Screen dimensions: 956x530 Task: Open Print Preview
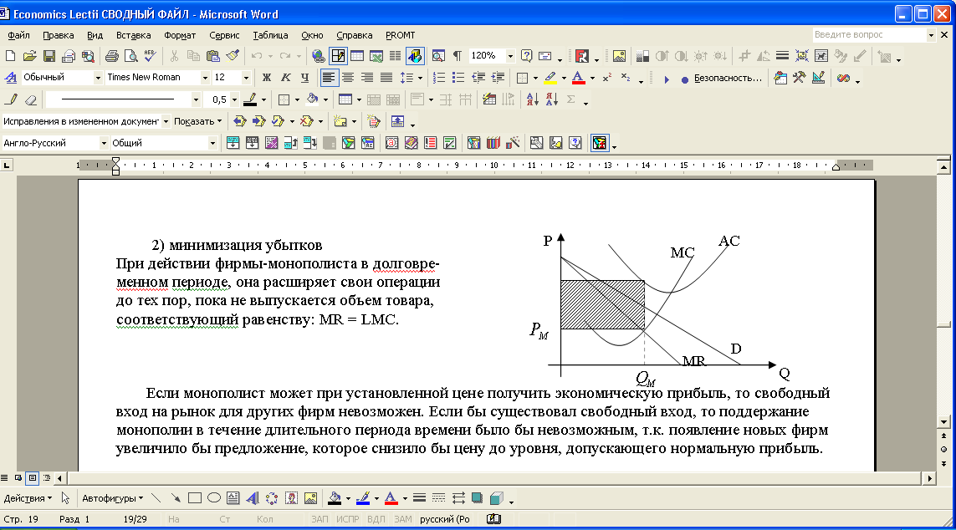pyautogui.click(x=130, y=56)
